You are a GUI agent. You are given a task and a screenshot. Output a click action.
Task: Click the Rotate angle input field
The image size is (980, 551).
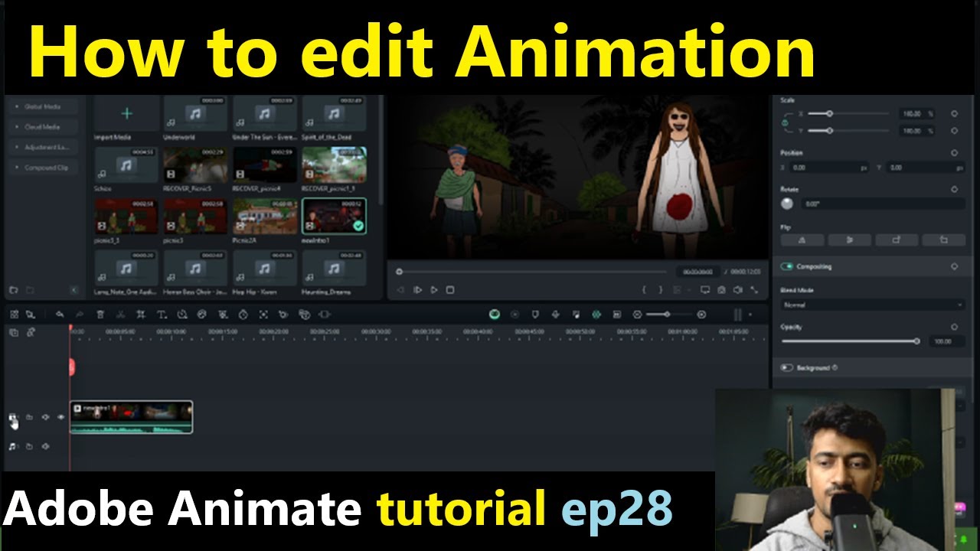click(x=882, y=204)
